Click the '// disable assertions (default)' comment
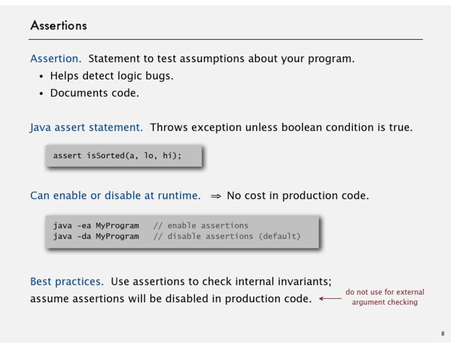 pos(227,237)
